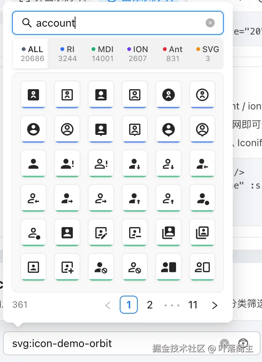The height and width of the screenshot is (362, 262).
Task: Open the MDI 14001 tab
Action: coord(102,54)
